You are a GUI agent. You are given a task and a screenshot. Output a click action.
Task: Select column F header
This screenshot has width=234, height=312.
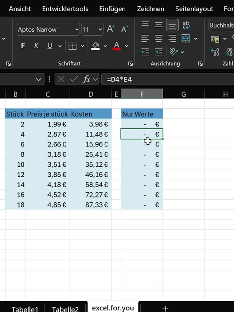coord(142,94)
